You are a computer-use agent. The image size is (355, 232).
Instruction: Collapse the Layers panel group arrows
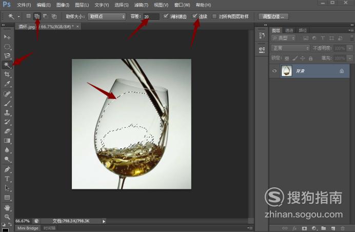(x=352, y=25)
